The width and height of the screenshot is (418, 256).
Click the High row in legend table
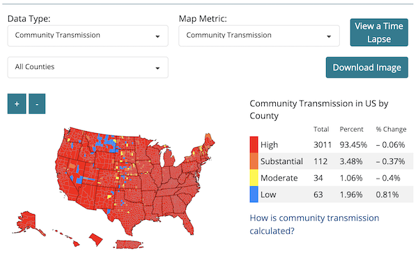pyautogui.click(x=332, y=144)
